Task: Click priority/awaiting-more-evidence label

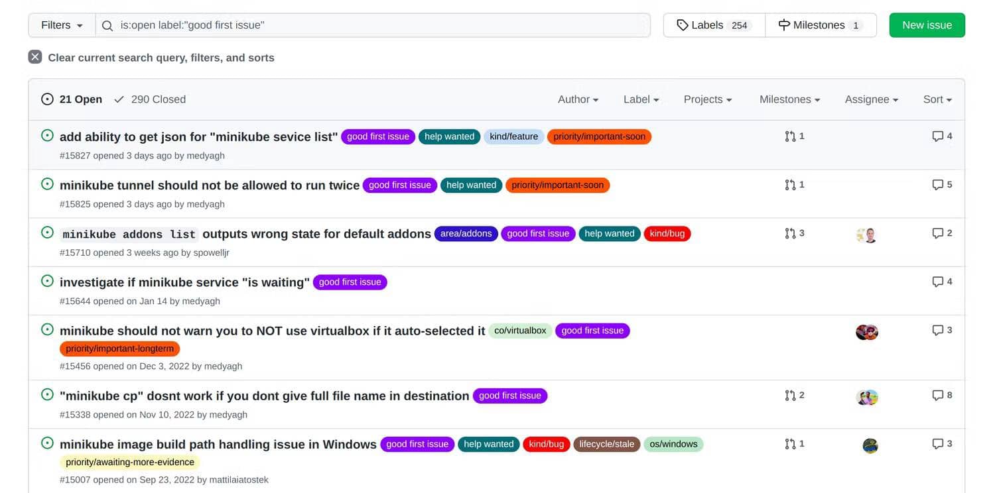Action: point(130,462)
